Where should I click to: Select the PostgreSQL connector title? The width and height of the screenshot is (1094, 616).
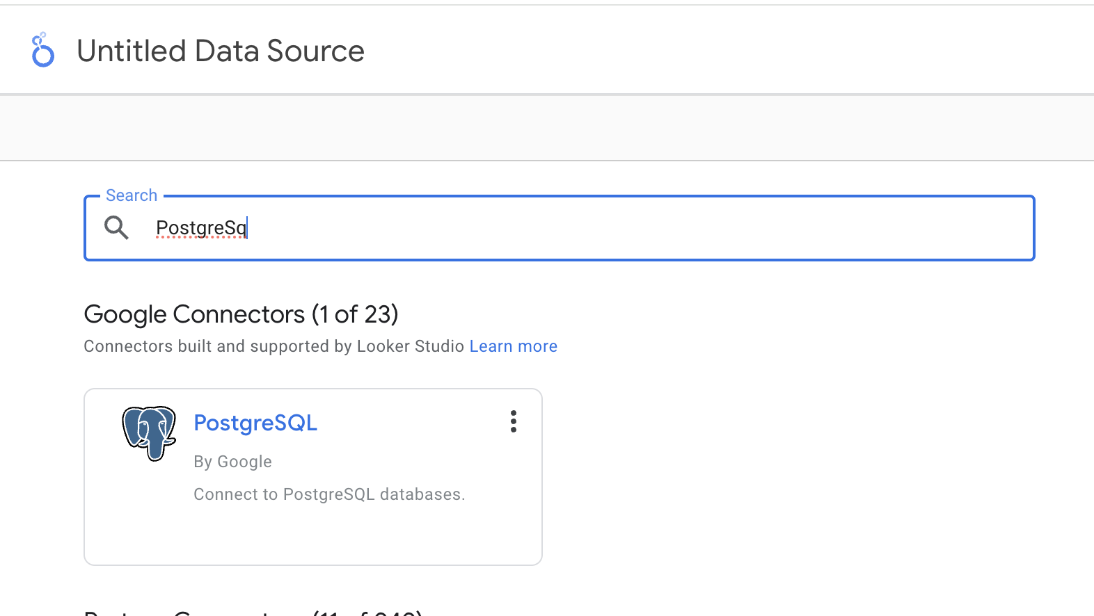pyautogui.click(x=255, y=423)
